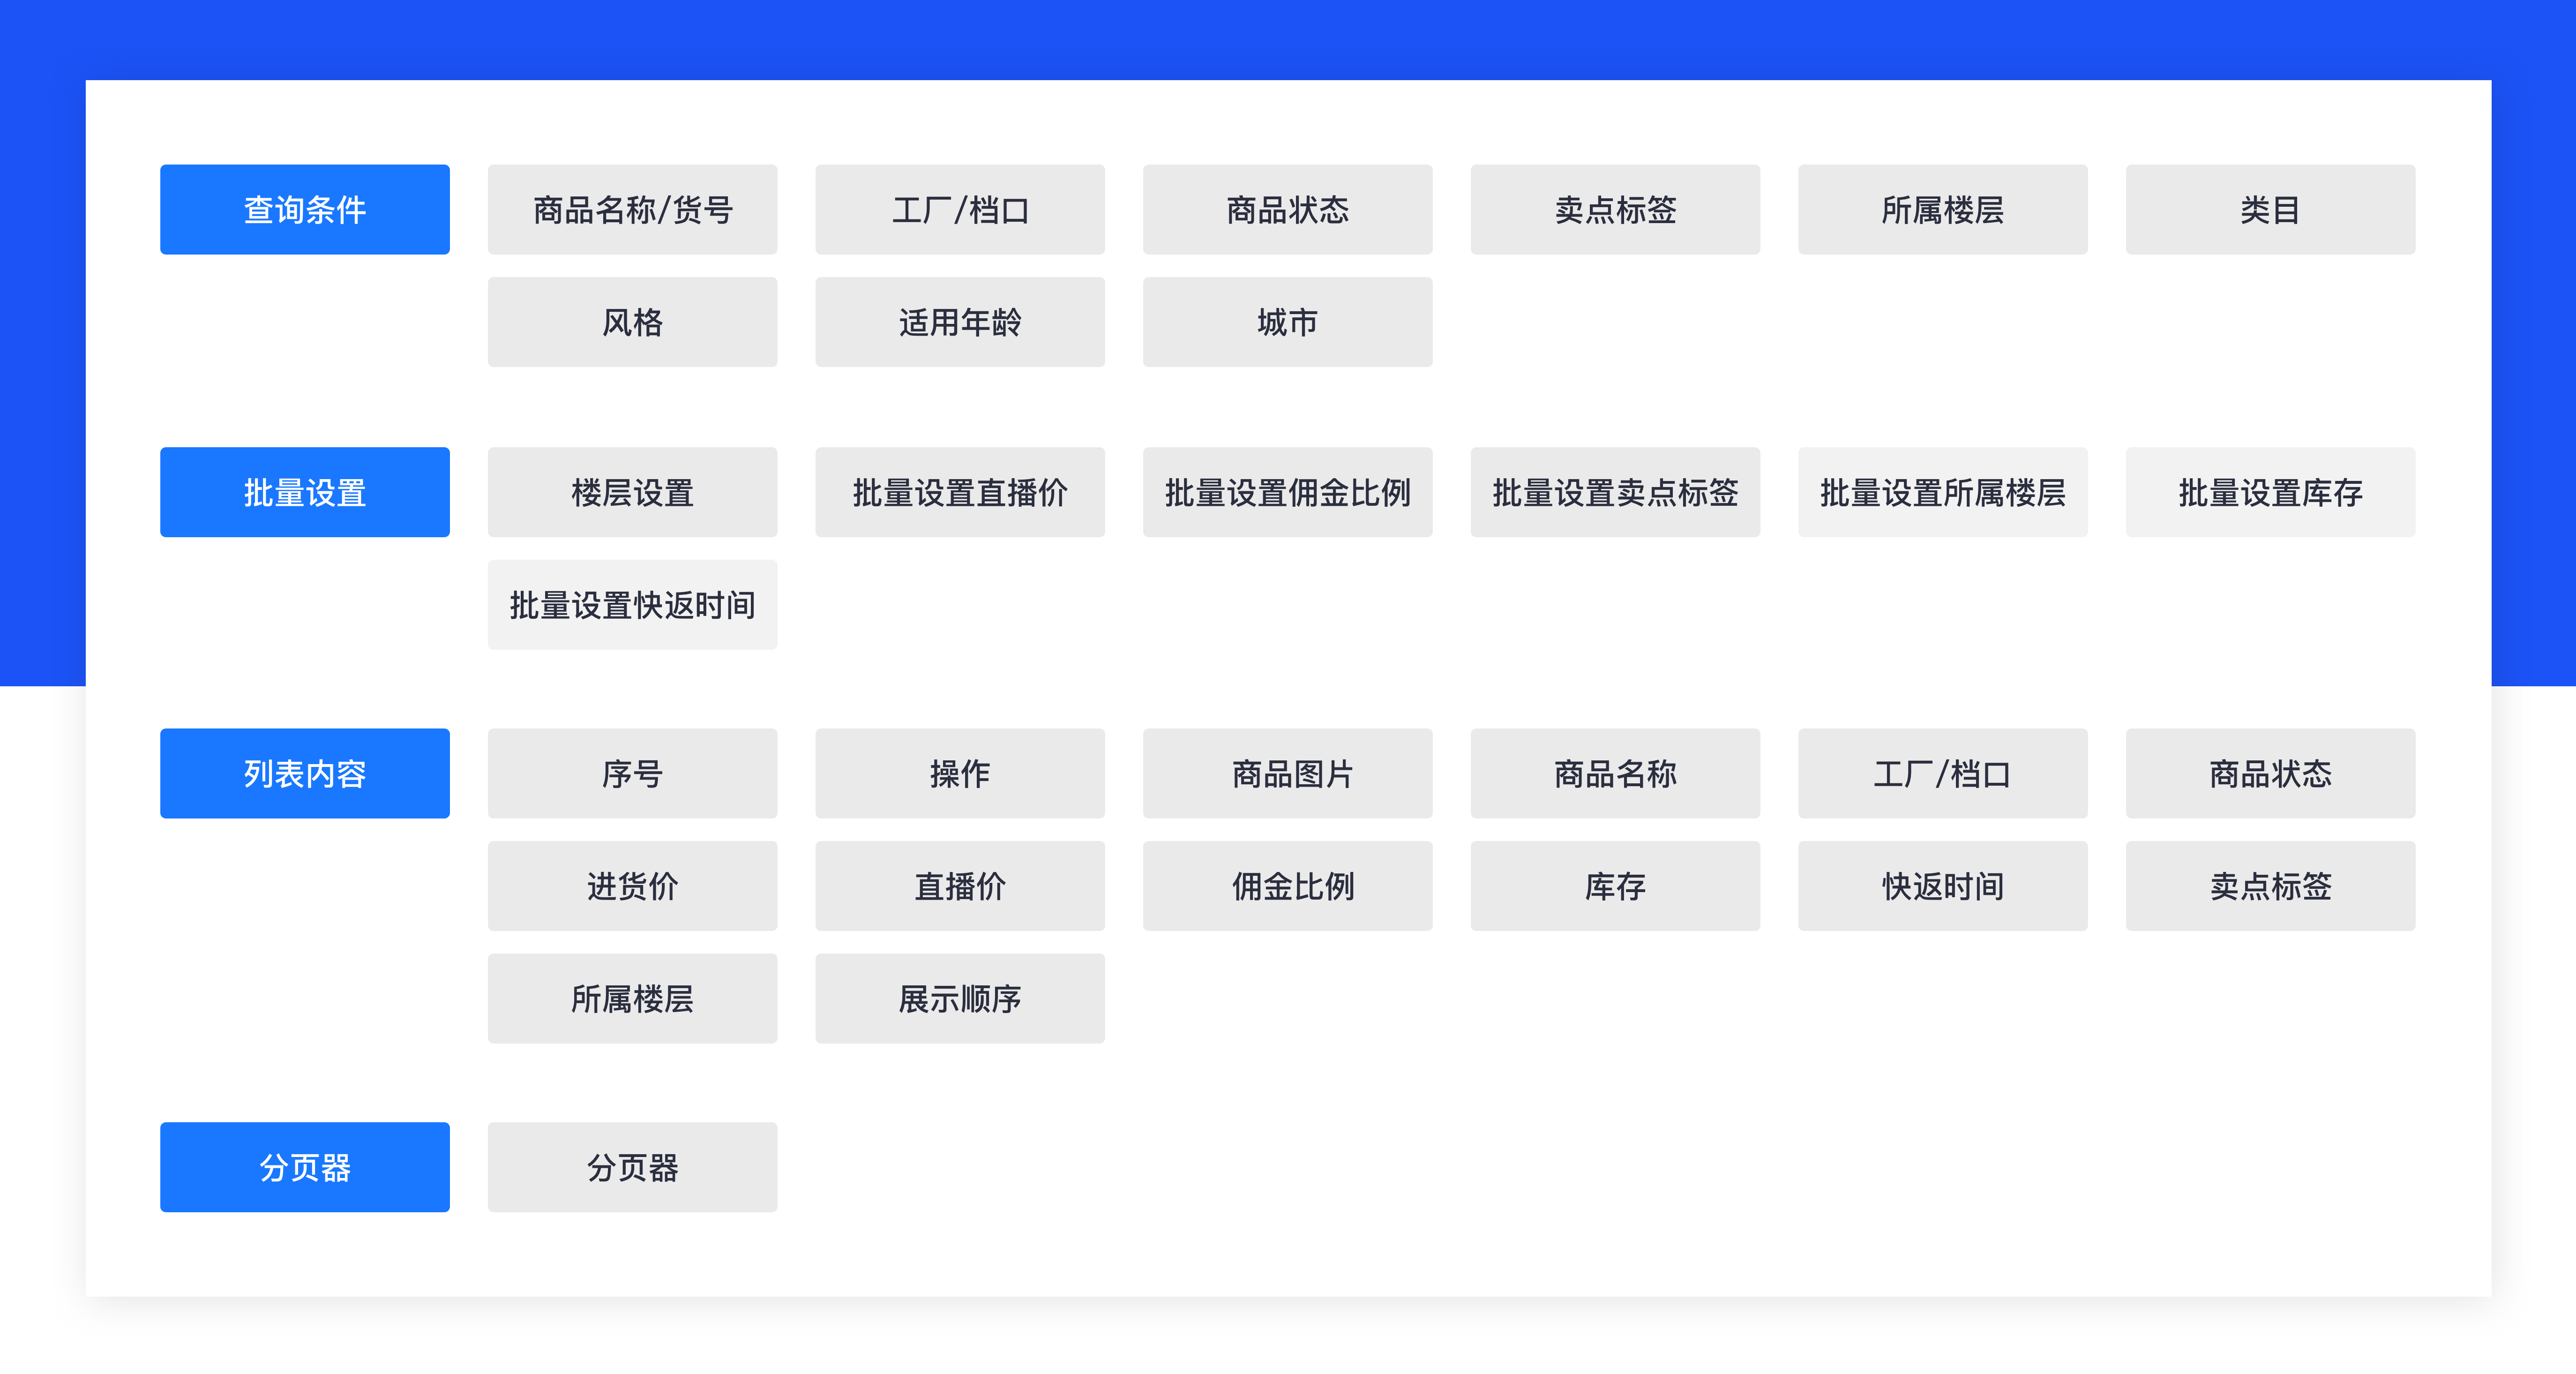The image size is (2576, 1374).
Task: Choose 批量设置佣金比例 option
Action: pos(1287,492)
